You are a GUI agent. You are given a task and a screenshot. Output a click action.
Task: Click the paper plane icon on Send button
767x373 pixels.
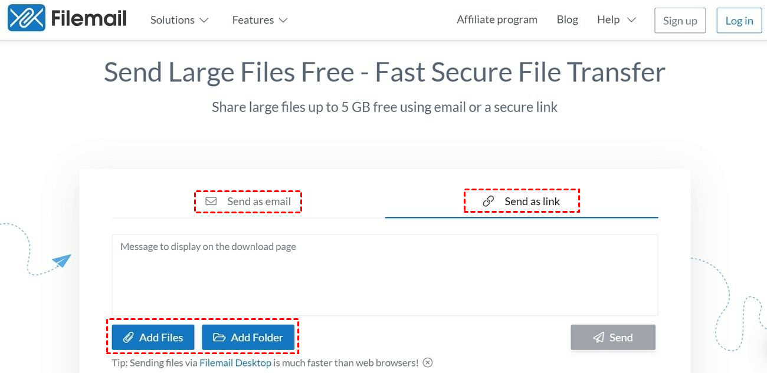(x=599, y=338)
